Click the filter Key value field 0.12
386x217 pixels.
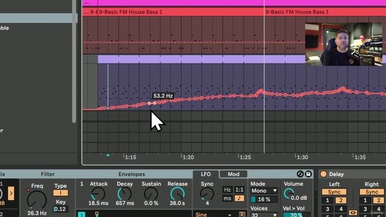coord(60,209)
